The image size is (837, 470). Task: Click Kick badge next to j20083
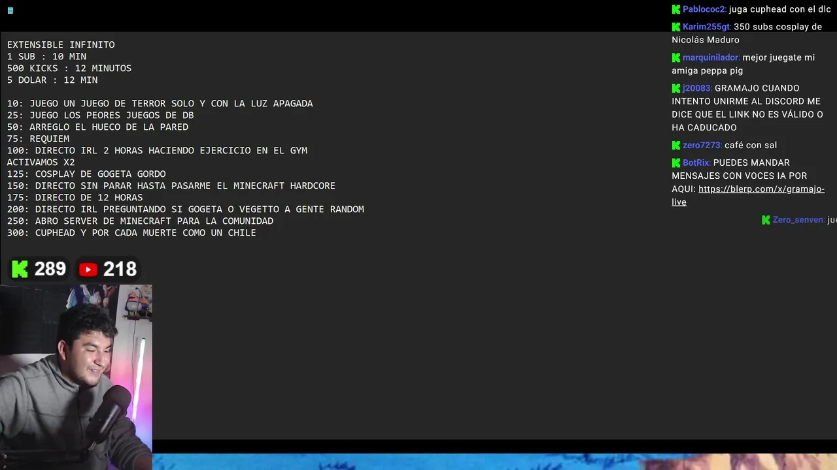[x=676, y=88]
